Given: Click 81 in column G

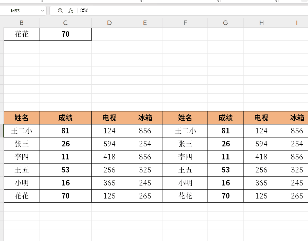Looking at the screenshot, I should tap(225, 131).
